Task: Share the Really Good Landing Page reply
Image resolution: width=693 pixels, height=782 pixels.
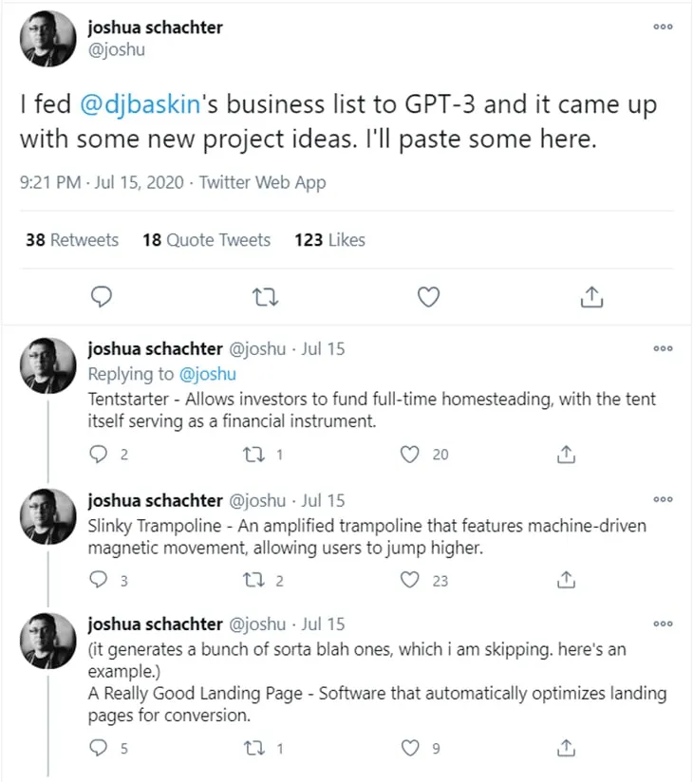Action: (x=565, y=747)
